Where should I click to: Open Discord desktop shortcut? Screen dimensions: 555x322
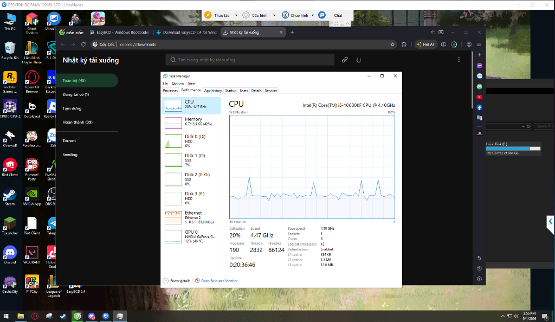pyautogui.click(x=10, y=255)
